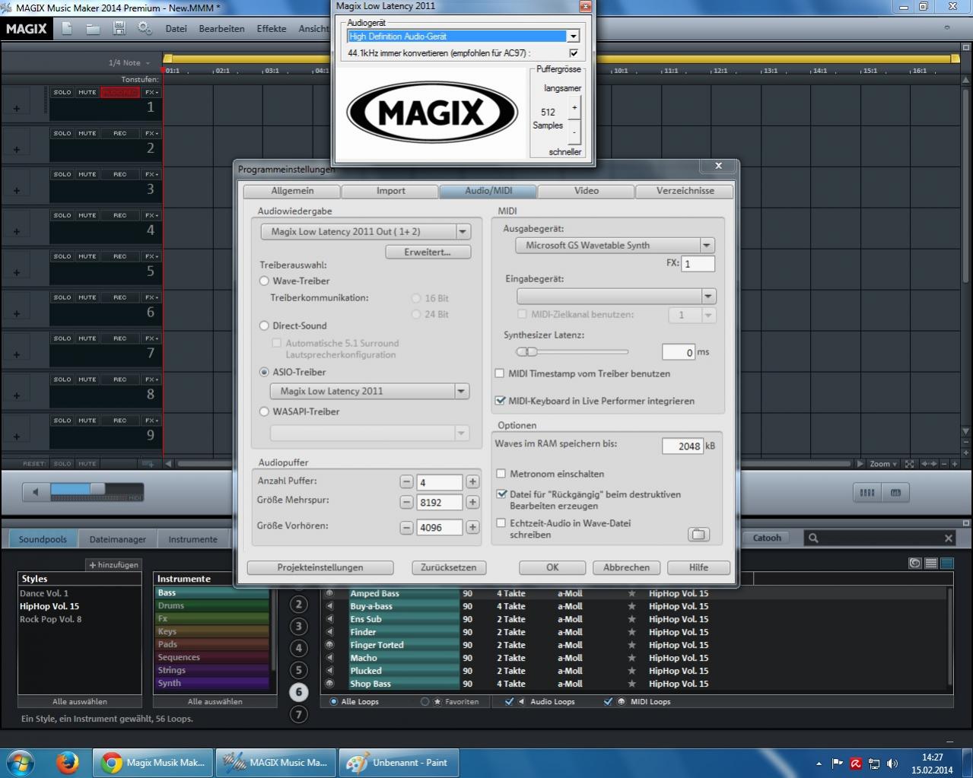Select pitch number 6 circle button

point(299,692)
